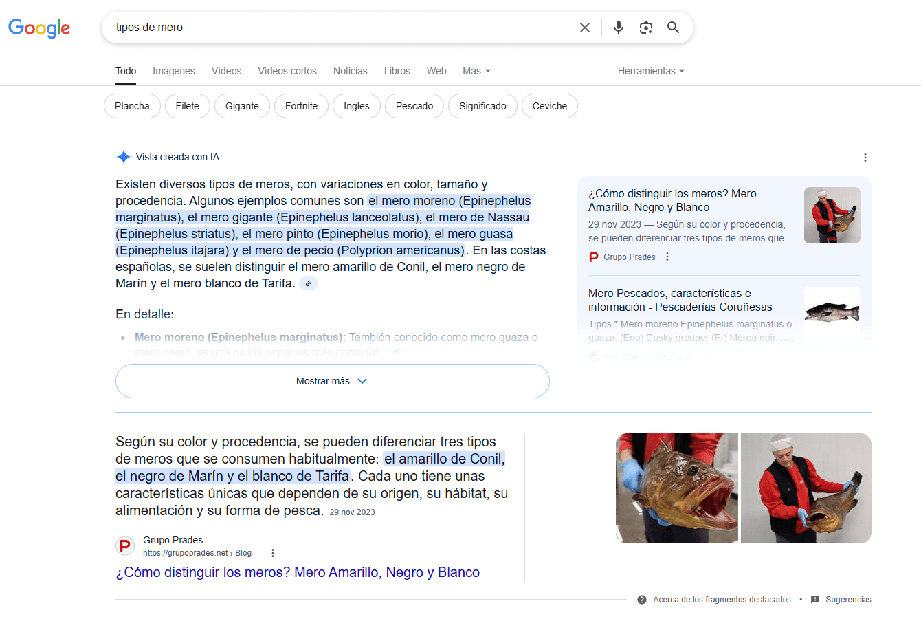Click the question mark help icon

coord(642,600)
